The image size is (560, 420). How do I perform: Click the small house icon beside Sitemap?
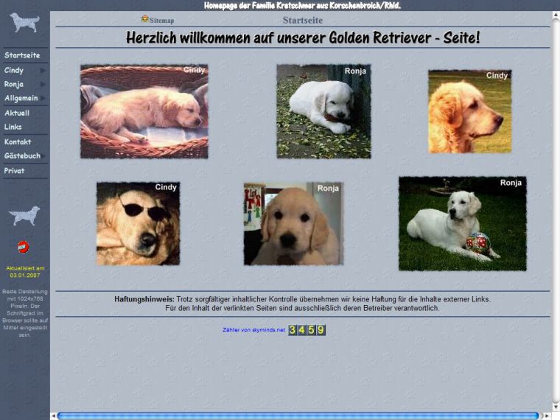pyautogui.click(x=145, y=20)
